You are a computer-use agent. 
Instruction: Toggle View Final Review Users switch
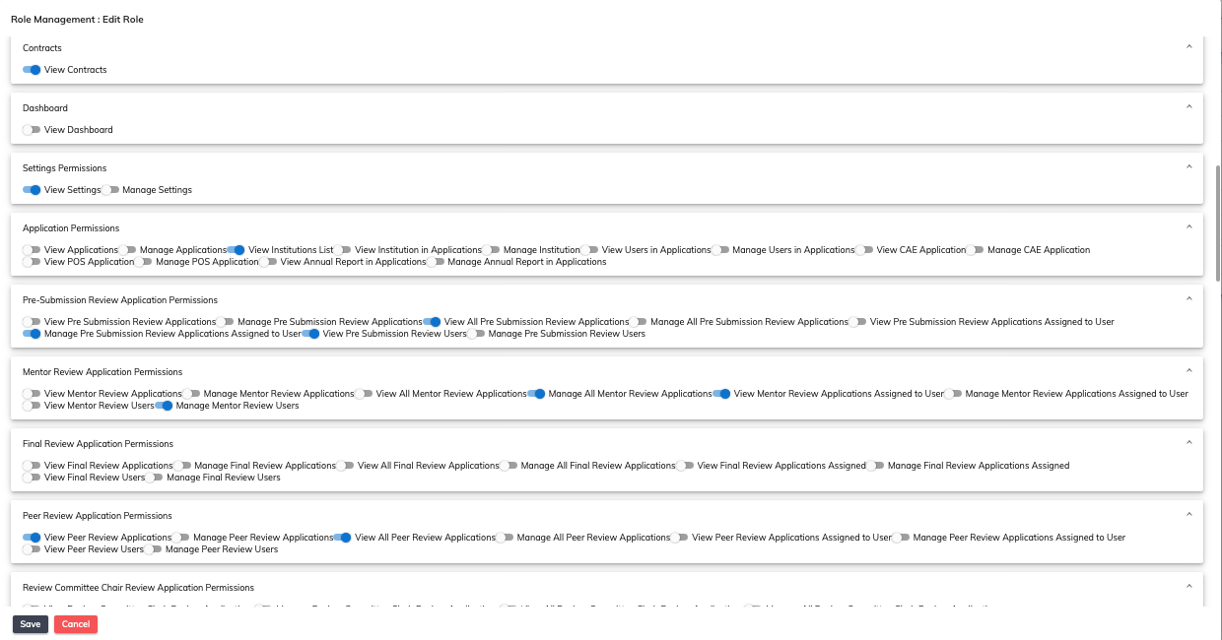coord(32,478)
